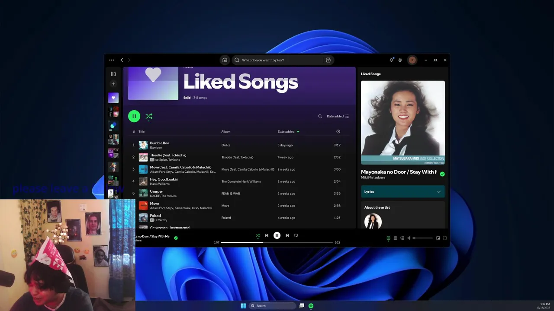Viewport: 554px width, 311px height.
Task: Click the Windows taskbar Search box
Action: click(273, 306)
